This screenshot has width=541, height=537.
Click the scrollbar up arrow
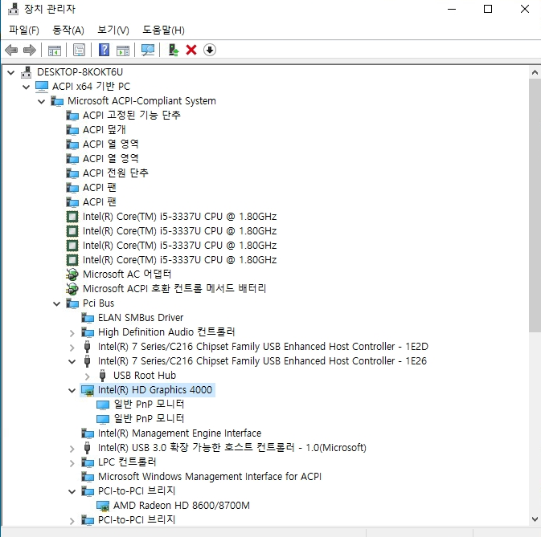tap(535, 72)
